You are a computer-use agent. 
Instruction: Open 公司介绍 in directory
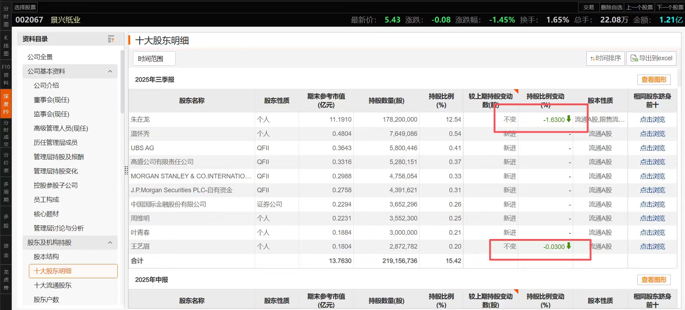(x=47, y=86)
